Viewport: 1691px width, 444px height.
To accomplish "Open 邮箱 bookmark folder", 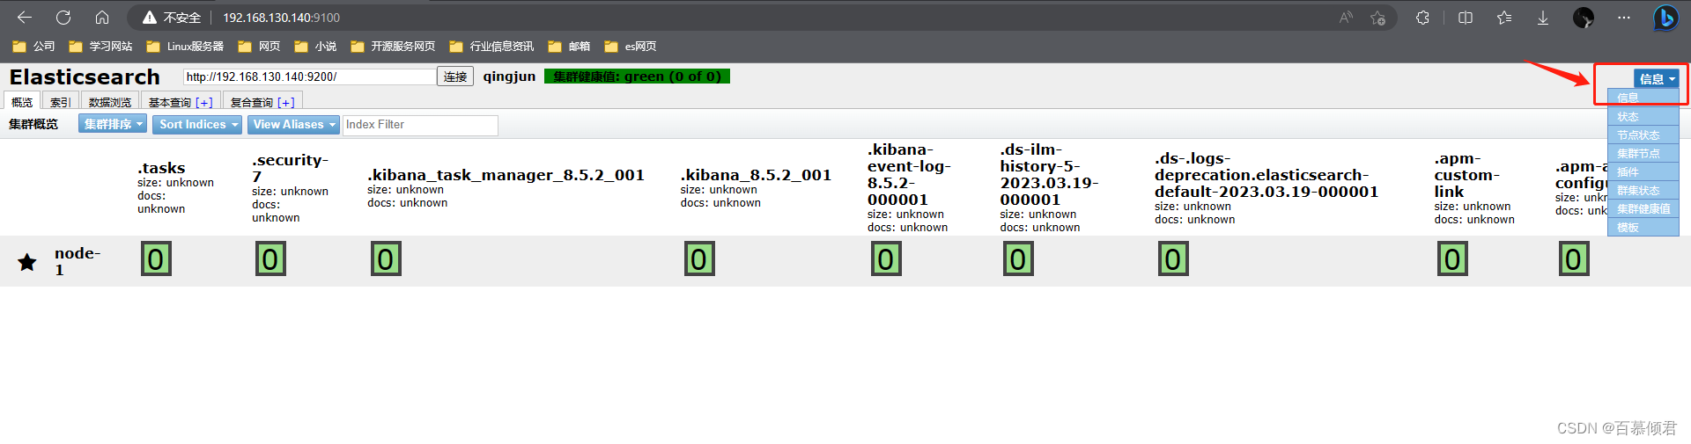I will (x=569, y=47).
